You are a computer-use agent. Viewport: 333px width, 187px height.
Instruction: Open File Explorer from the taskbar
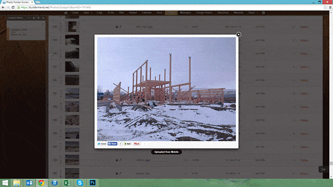17,183
